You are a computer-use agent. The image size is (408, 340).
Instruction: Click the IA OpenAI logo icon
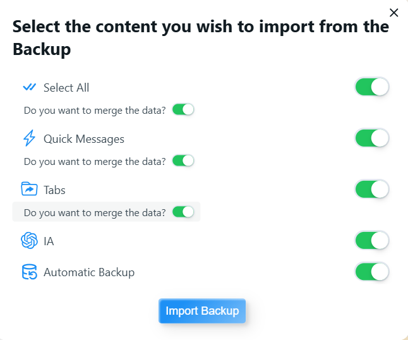pos(29,241)
